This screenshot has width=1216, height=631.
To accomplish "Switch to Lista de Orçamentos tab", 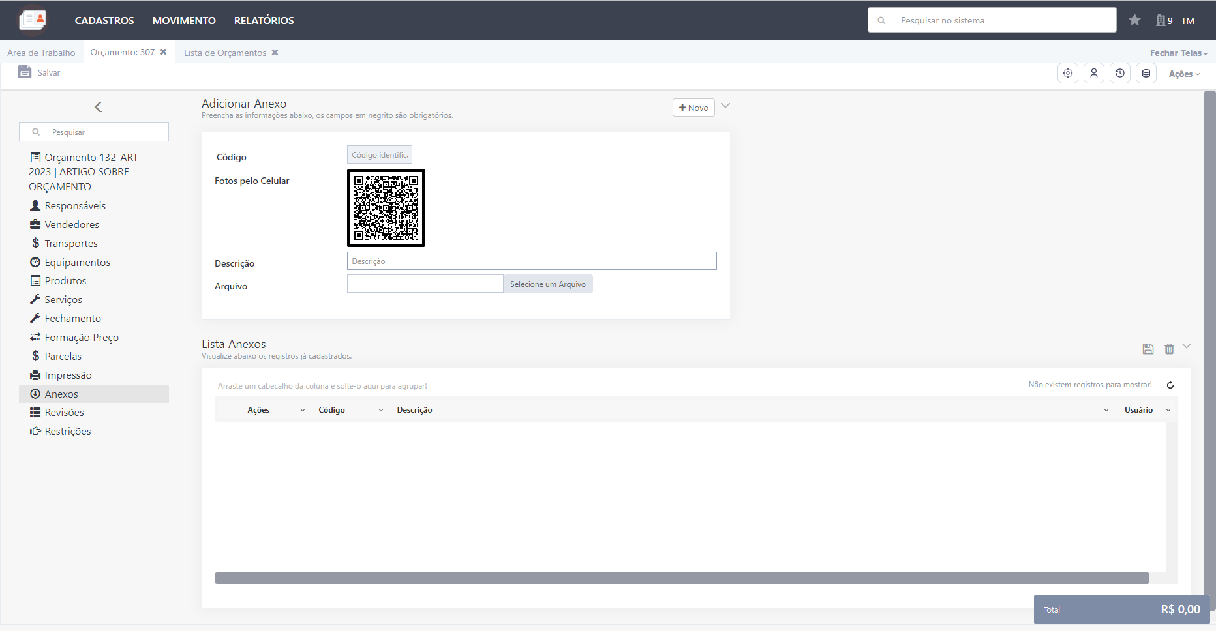I will (x=225, y=53).
